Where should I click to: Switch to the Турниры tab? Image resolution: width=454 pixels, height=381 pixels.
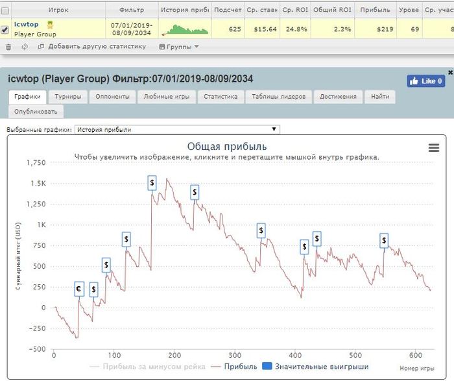tap(68, 97)
